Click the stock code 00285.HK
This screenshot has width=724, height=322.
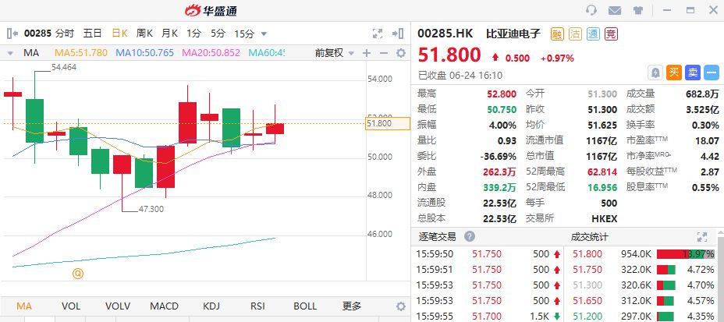(445, 34)
